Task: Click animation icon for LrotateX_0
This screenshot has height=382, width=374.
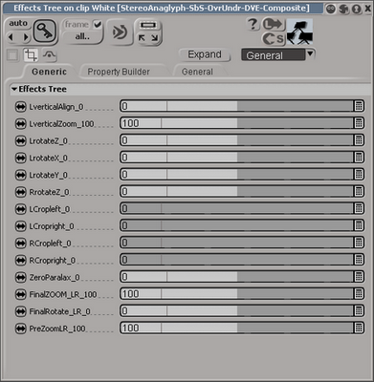Action: pos(21,158)
